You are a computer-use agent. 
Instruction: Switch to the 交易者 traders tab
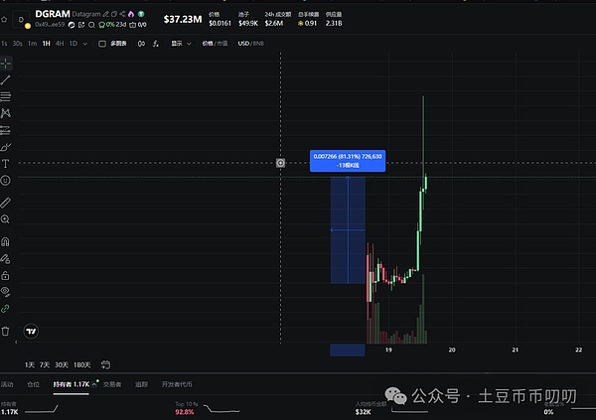(113, 383)
